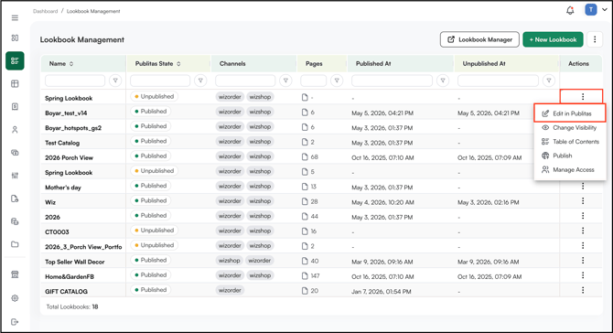
Task: Open the user profile sidebar icon
Action: 15,130
